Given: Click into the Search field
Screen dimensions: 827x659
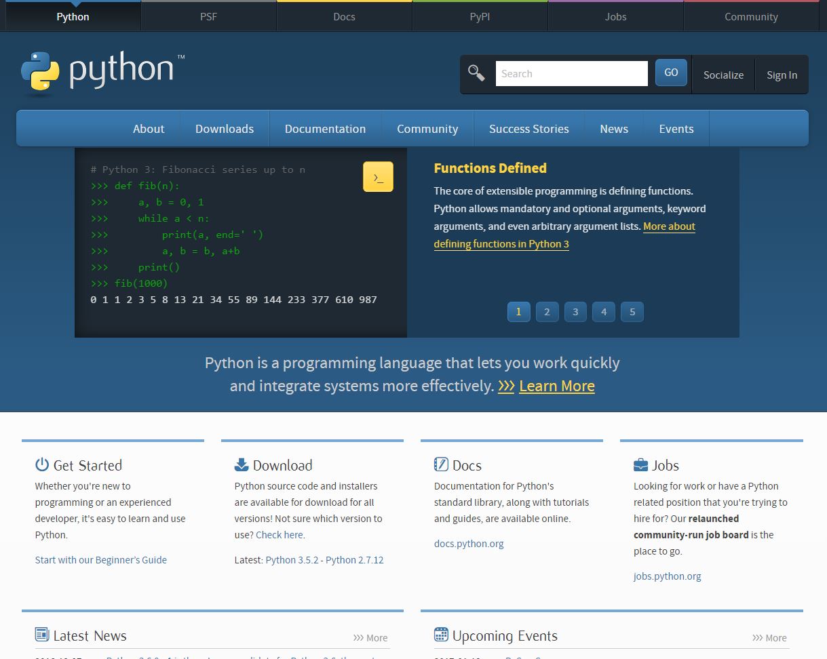Looking at the screenshot, I should pyautogui.click(x=572, y=73).
